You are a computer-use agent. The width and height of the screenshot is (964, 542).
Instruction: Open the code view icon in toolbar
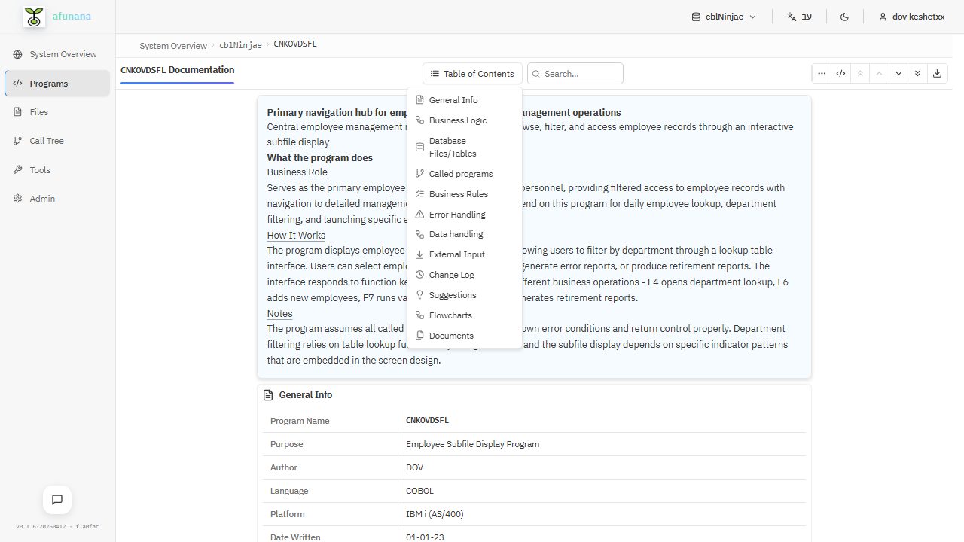click(840, 73)
